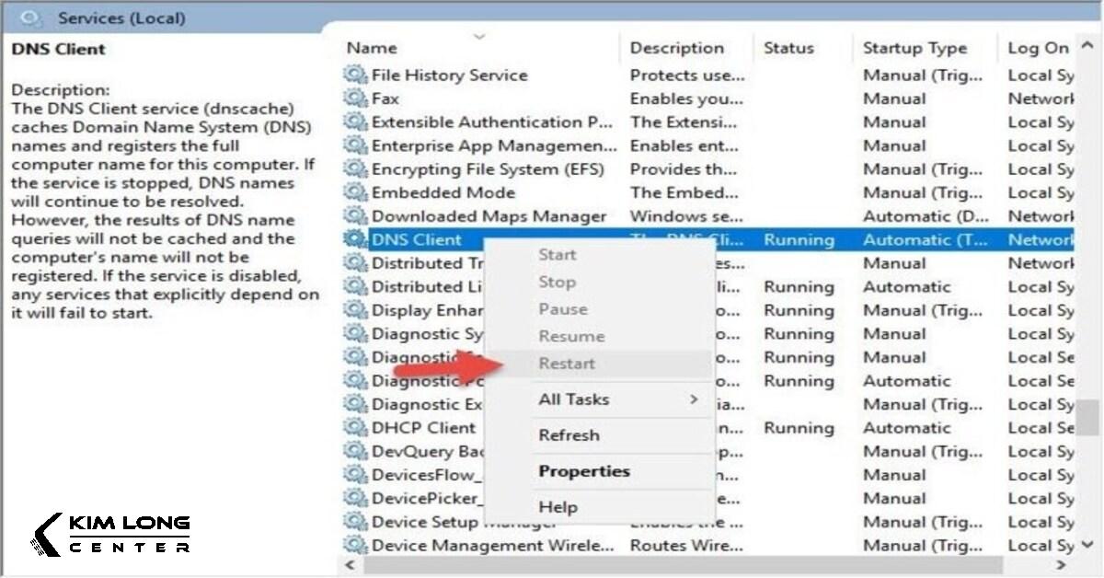Click the horizontal scrollbar right arrow

1063,565
